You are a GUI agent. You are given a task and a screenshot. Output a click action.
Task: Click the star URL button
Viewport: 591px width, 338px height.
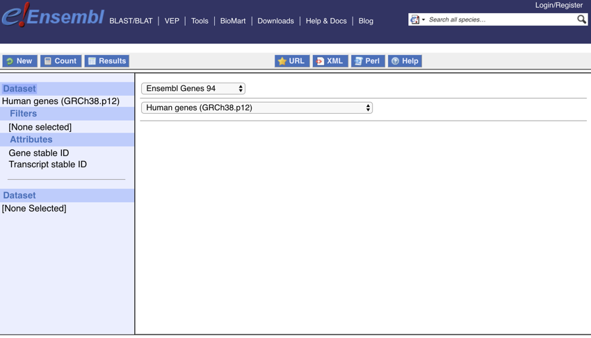(x=291, y=61)
